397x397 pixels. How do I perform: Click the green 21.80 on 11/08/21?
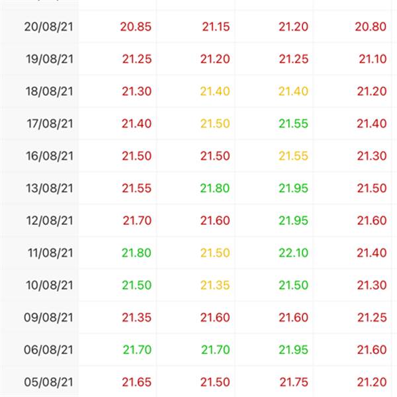click(x=136, y=253)
